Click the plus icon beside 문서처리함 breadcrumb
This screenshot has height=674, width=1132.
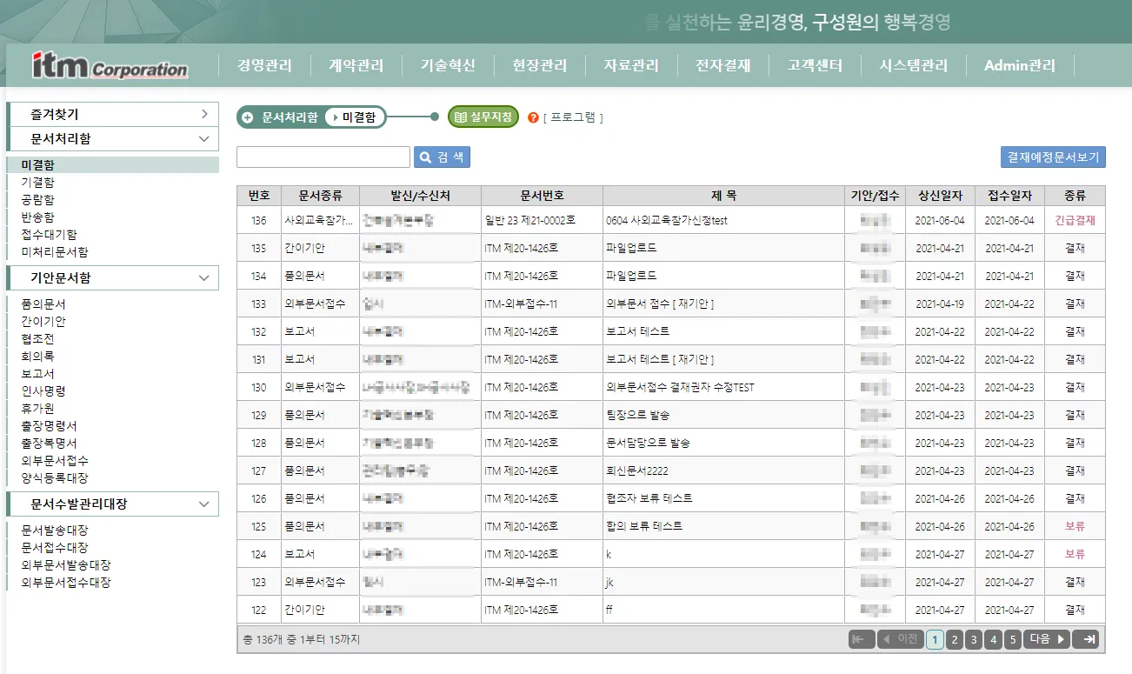tap(248, 117)
